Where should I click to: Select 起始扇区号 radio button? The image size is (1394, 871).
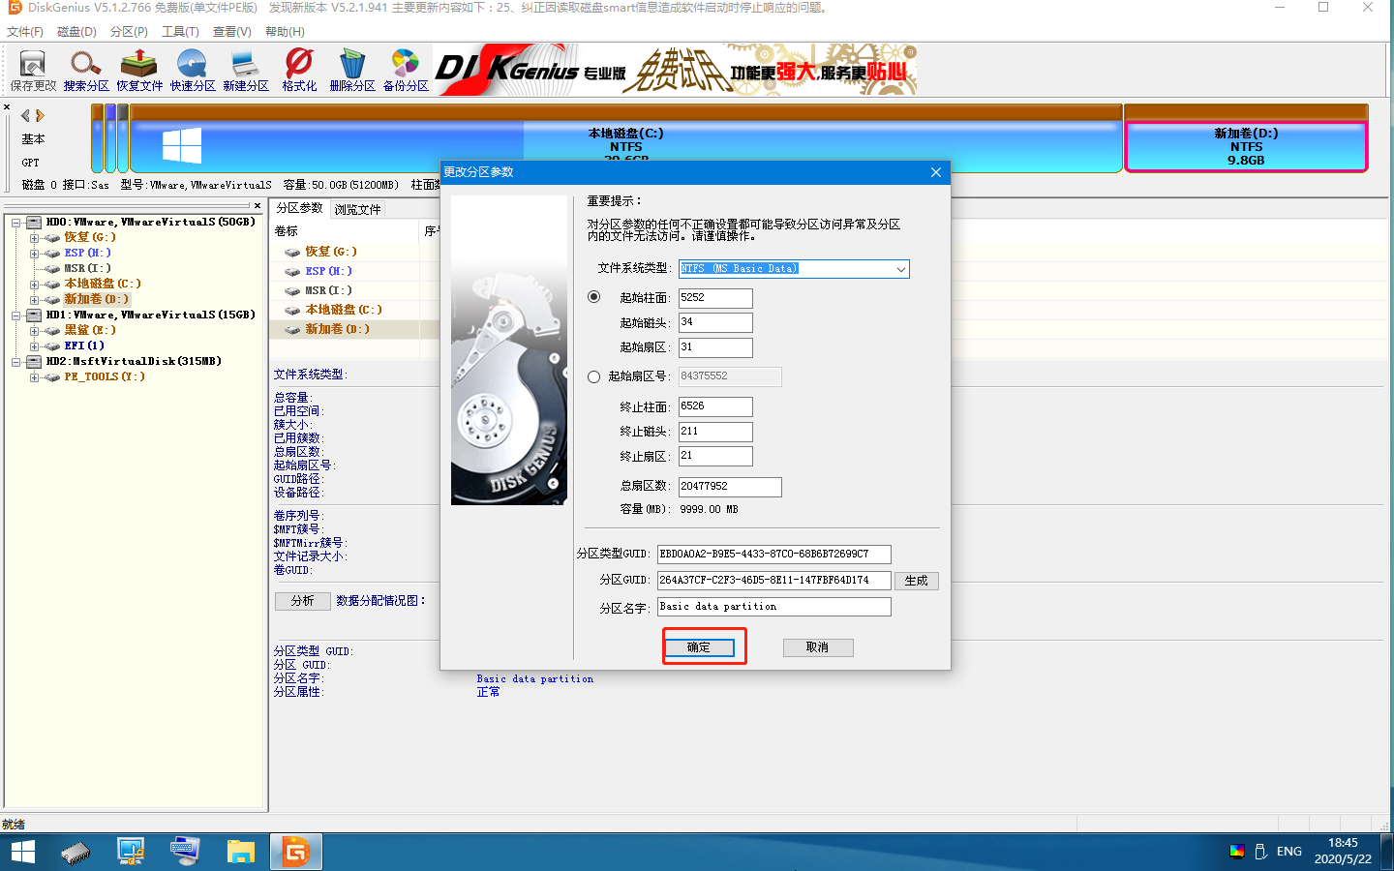pos(593,376)
